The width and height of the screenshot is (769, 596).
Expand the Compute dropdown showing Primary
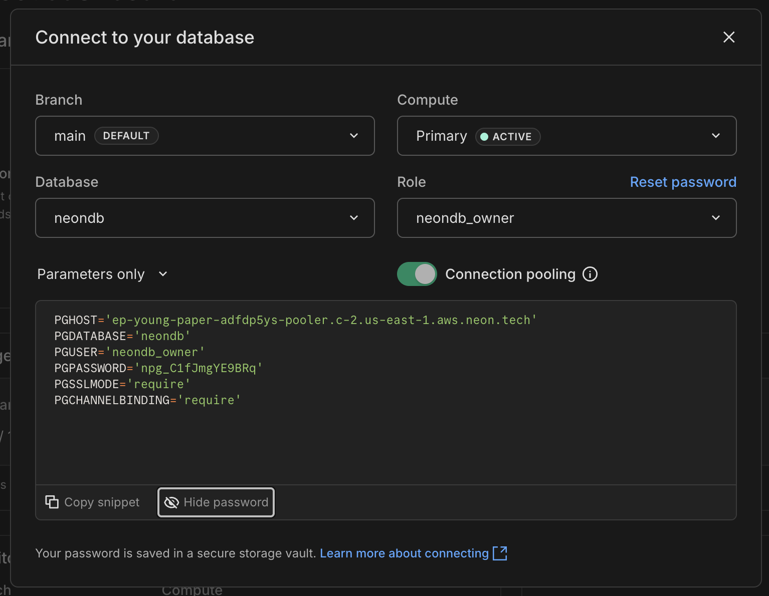pyautogui.click(x=566, y=136)
